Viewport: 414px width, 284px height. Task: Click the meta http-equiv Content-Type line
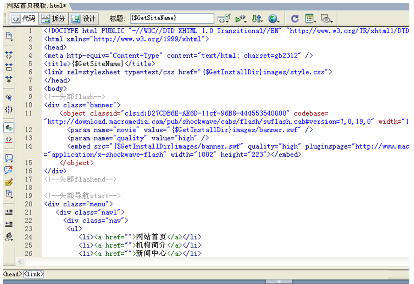point(179,55)
